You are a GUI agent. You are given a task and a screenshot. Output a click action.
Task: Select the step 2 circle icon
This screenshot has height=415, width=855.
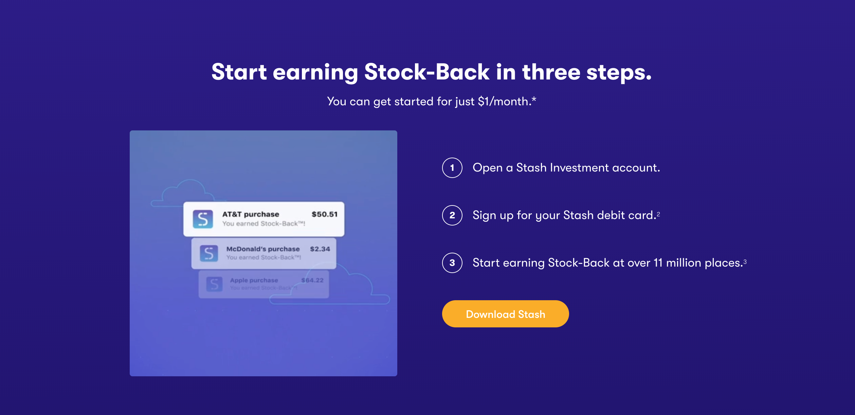(452, 215)
